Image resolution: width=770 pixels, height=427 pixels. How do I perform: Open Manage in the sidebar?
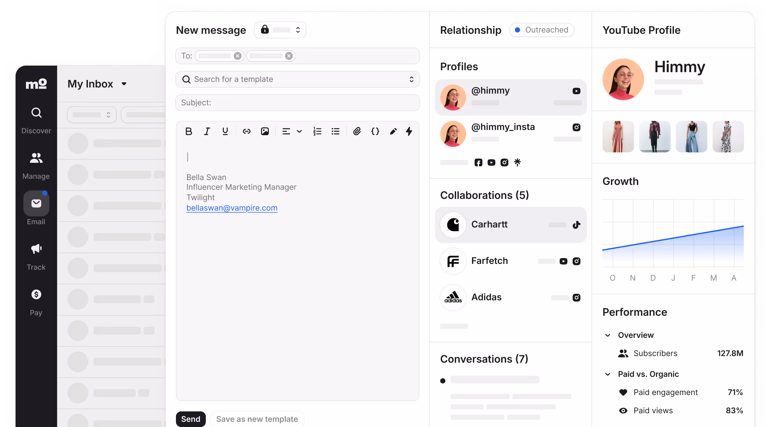click(x=36, y=166)
